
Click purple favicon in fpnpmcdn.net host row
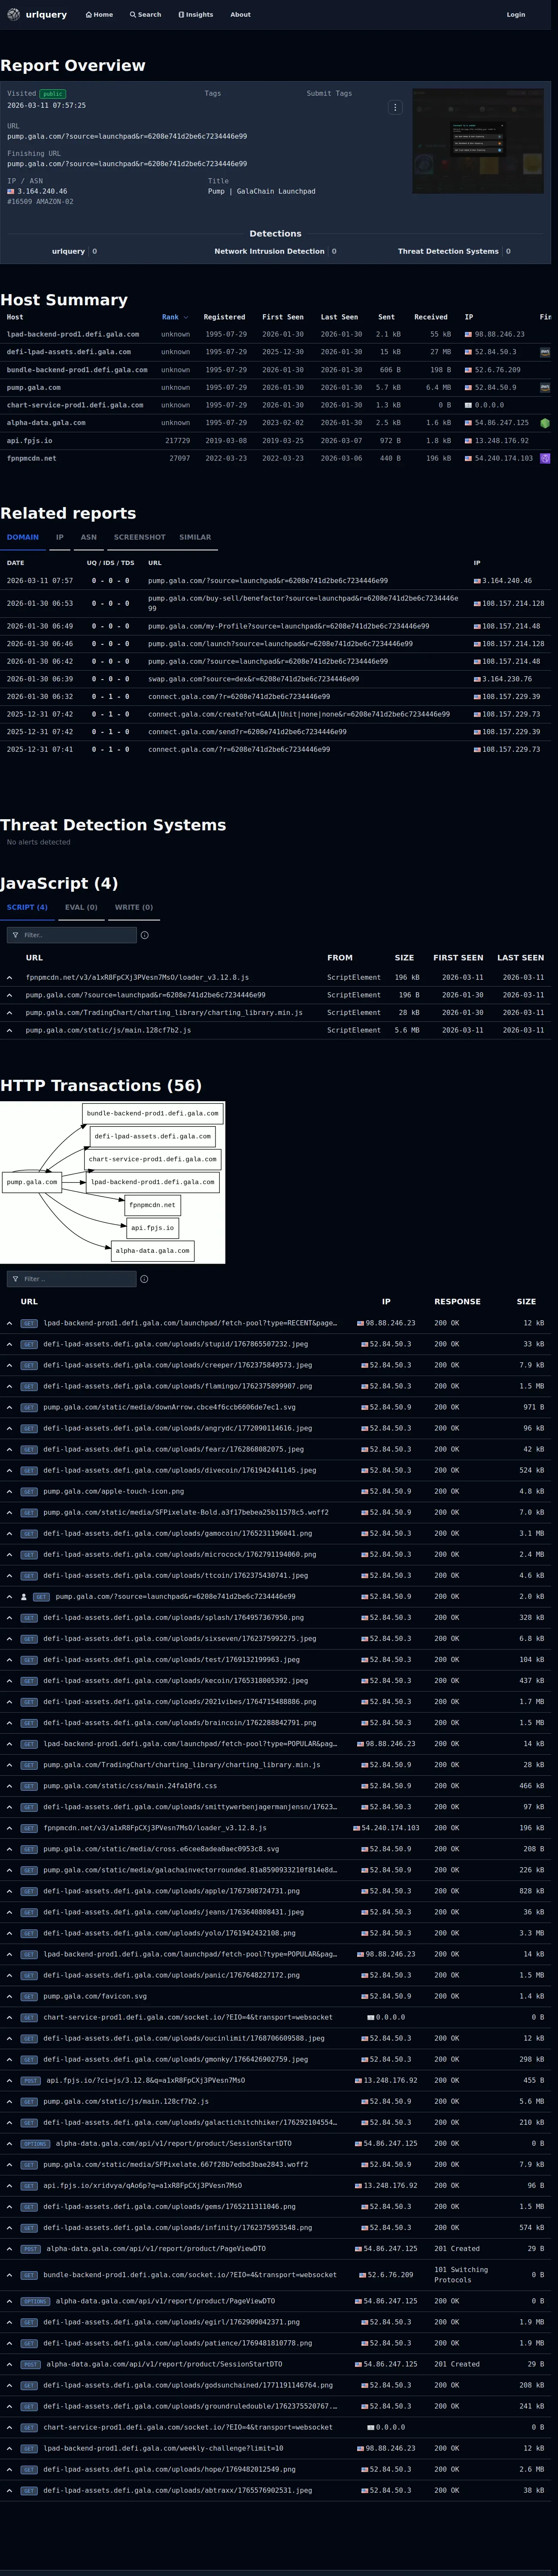click(545, 458)
